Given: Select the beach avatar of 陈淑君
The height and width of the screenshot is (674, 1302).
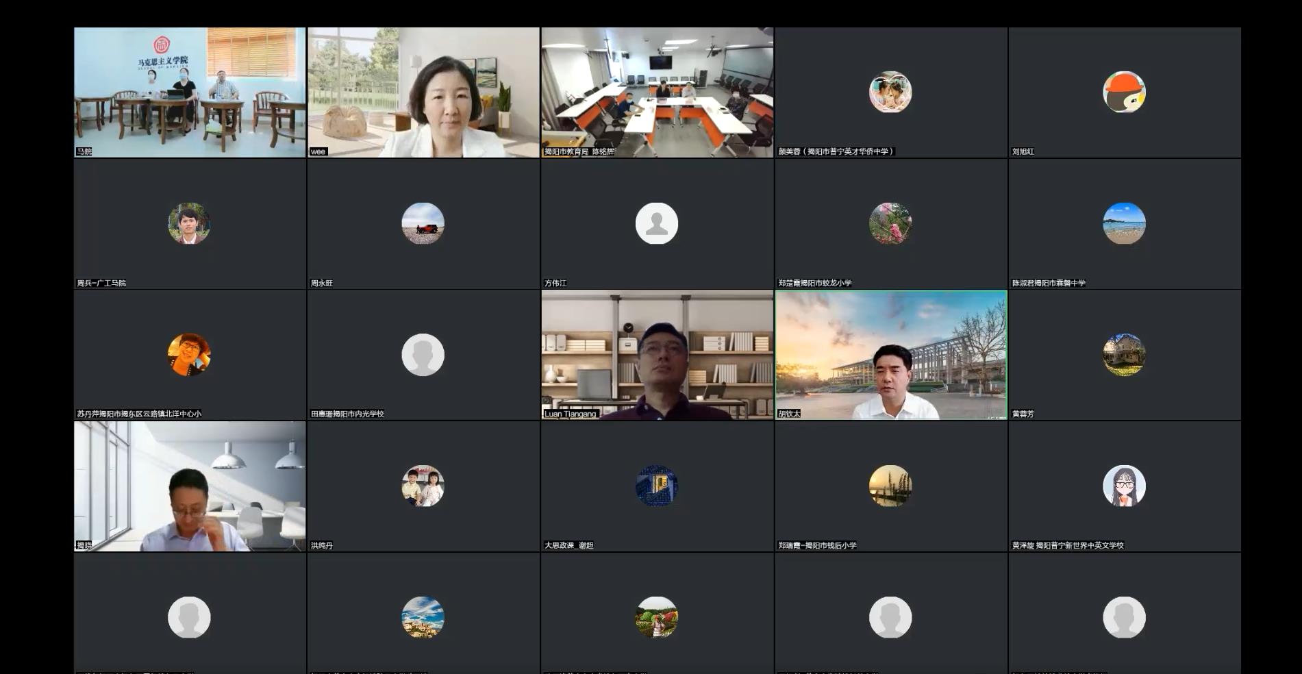Looking at the screenshot, I should pos(1124,223).
